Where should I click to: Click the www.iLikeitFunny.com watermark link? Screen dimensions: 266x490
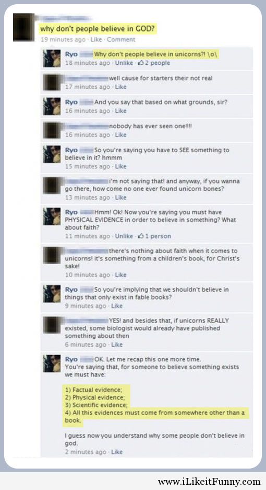[209, 482]
